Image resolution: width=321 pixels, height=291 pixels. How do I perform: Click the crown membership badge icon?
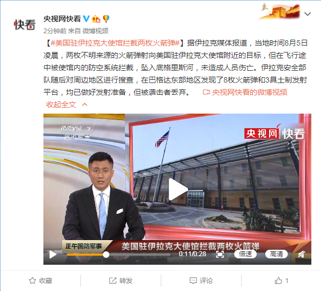point(96,19)
